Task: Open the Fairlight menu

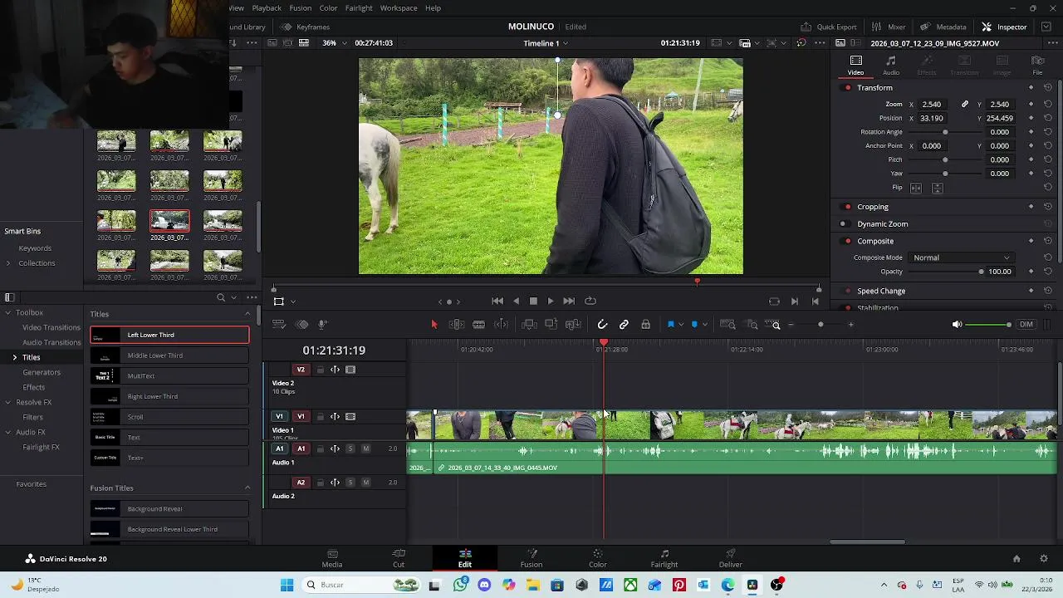Action: 359,8
